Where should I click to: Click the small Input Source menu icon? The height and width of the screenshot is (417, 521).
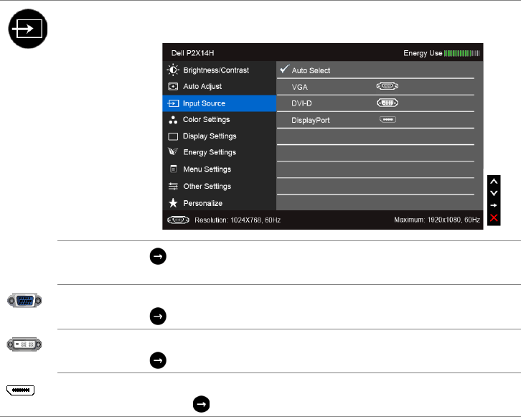(173, 103)
